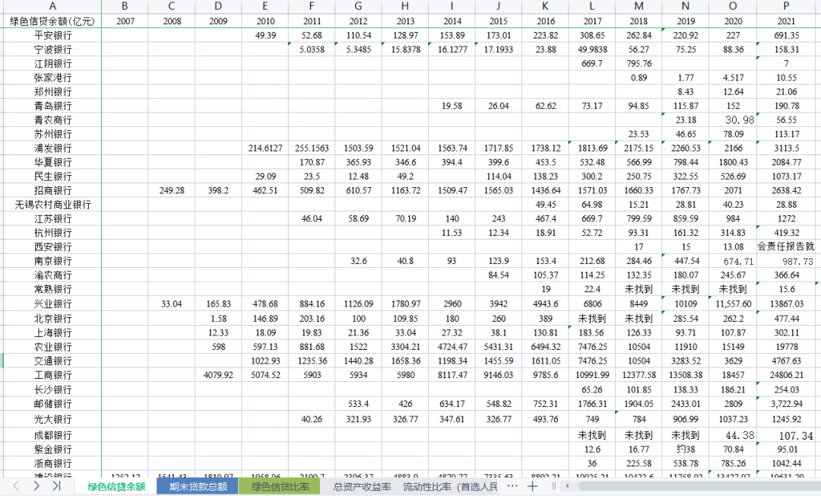Screen dimensions: 821x496
Task: Select the 江阴银行 cell
Action: pyautogui.click(x=52, y=63)
